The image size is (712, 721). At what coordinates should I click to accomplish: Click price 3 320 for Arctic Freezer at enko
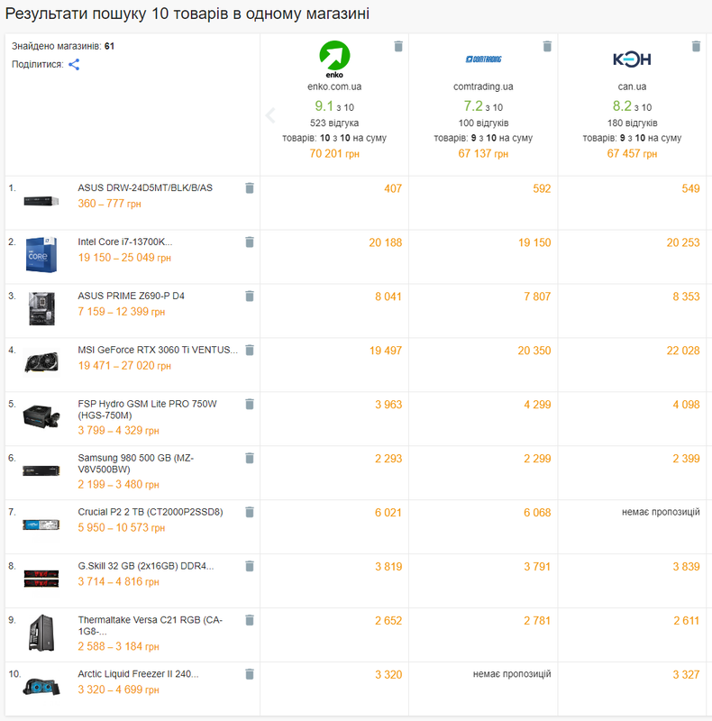[388, 675]
